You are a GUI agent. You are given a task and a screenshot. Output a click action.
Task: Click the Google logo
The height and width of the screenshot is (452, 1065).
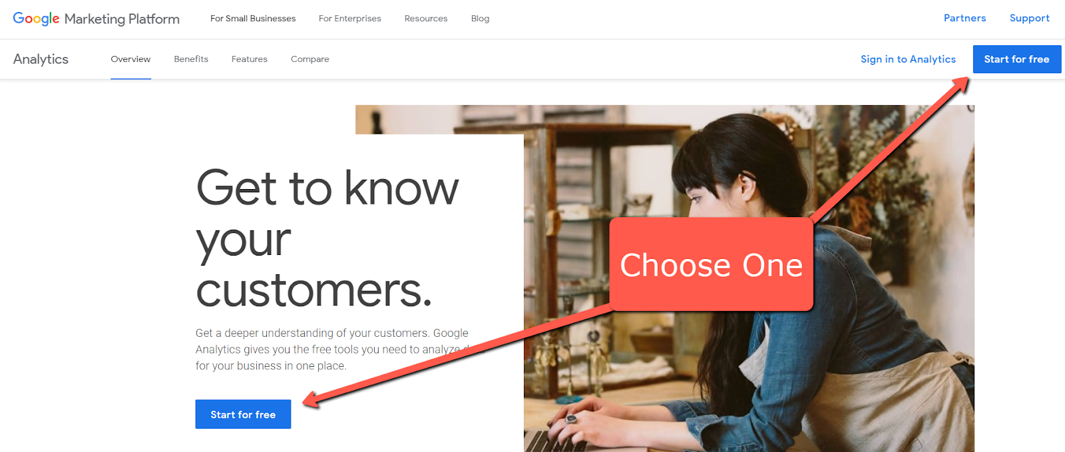click(x=36, y=19)
